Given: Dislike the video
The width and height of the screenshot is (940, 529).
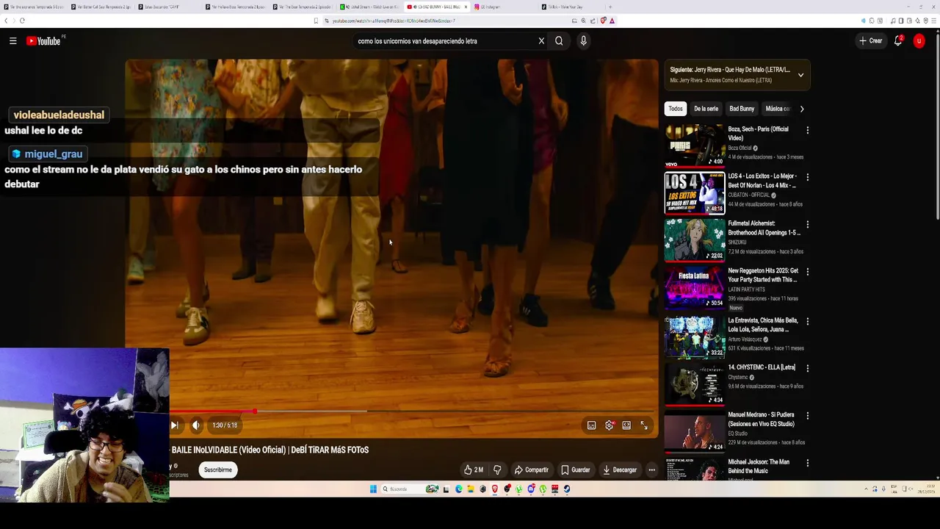Looking at the screenshot, I should click(x=497, y=469).
